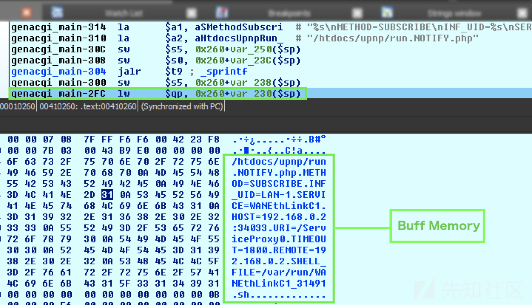Click the ASCII text :34033.URI=/Serv
532x305 pixels.
click(x=279, y=228)
